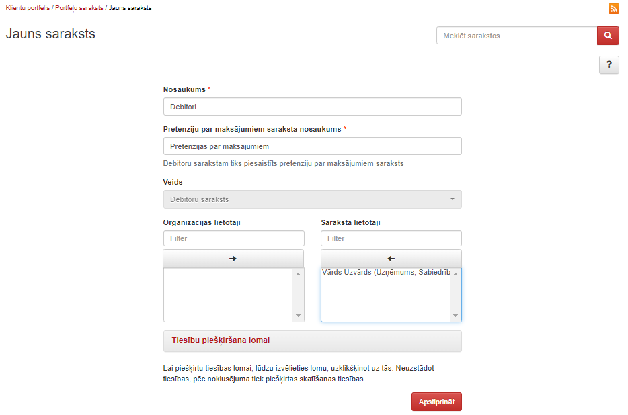This screenshot has width=628, height=415.
Task: Select Vārds Uzvārds in list users
Action: click(385, 273)
